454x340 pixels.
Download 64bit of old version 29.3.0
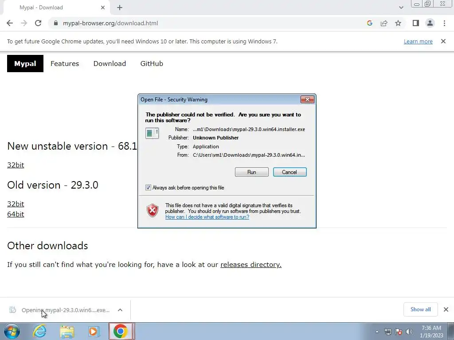tap(16, 214)
